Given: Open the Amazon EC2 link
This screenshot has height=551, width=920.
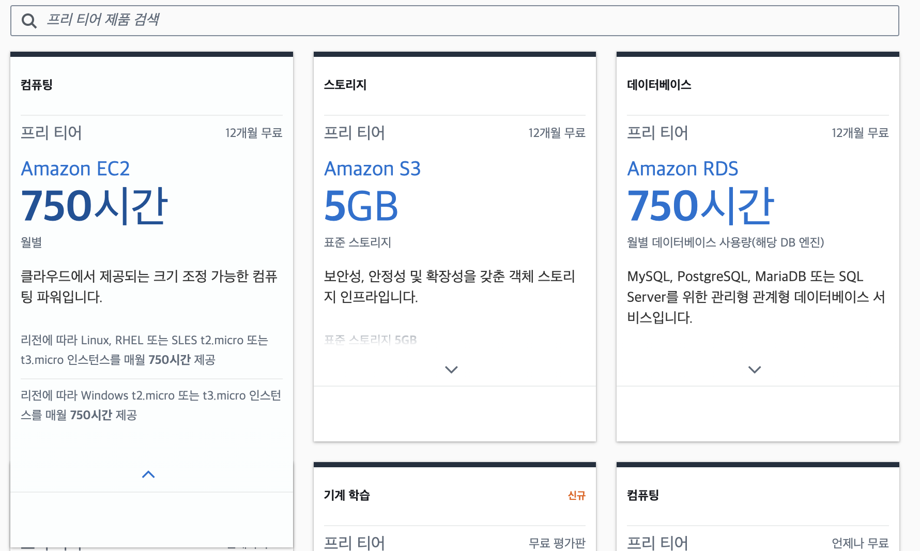Looking at the screenshot, I should (x=75, y=169).
